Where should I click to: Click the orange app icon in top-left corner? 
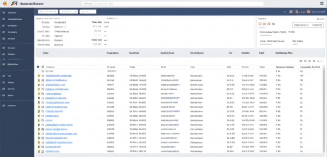[4, 4]
